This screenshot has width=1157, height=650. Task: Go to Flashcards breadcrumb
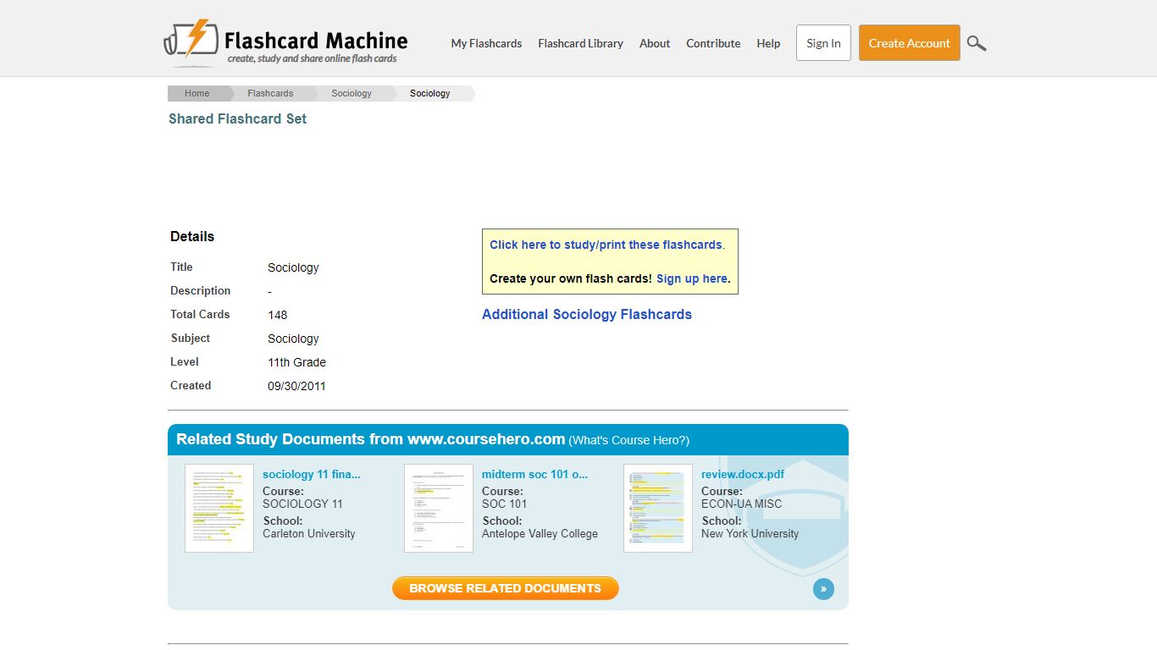click(270, 93)
